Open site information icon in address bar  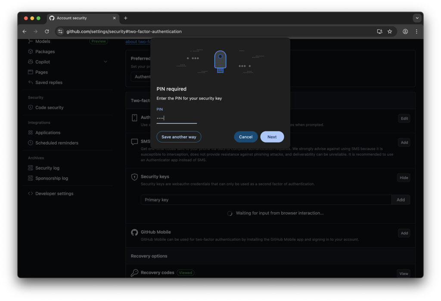(x=60, y=31)
